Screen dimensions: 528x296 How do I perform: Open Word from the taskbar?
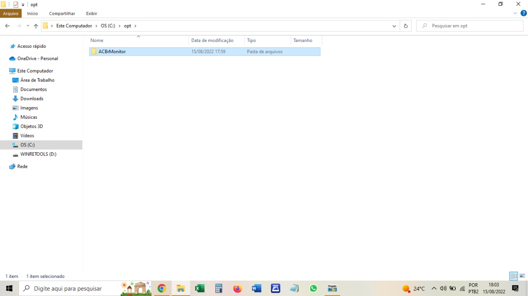pyautogui.click(x=257, y=289)
